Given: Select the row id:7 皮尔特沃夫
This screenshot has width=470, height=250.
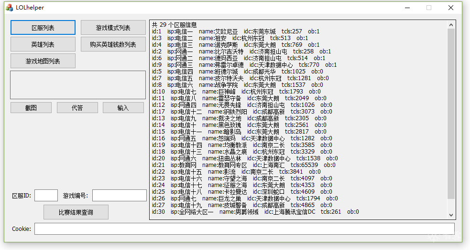Looking at the screenshot, I should (x=240, y=78).
